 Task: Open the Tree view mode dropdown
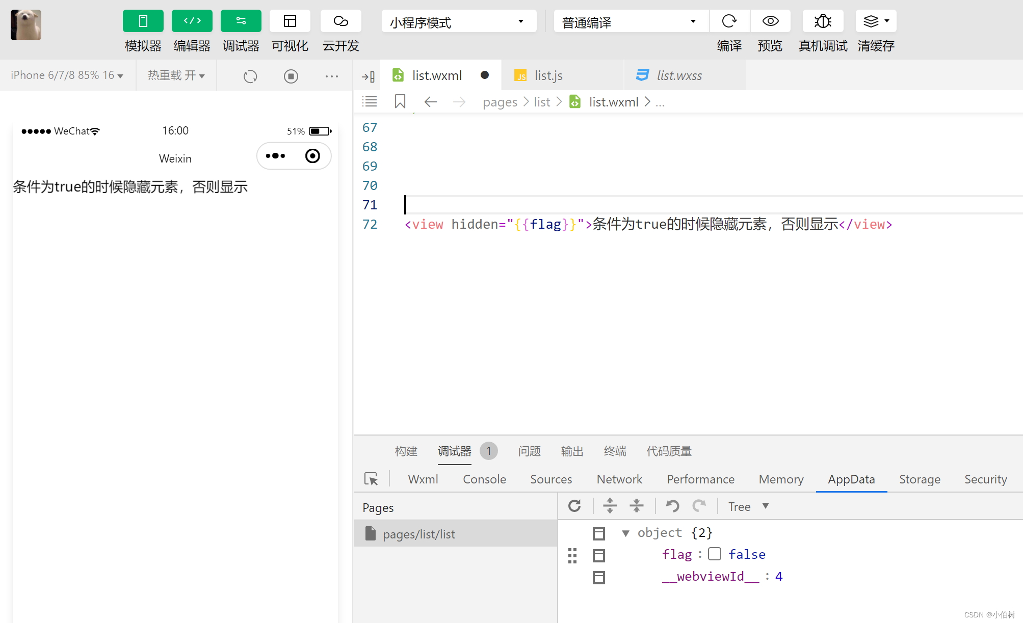tap(748, 506)
